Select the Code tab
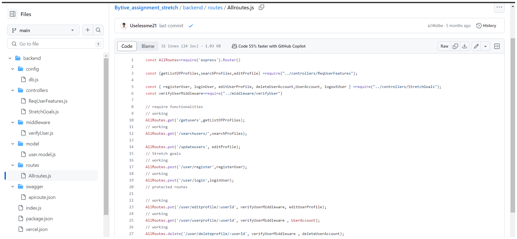This screenshot has width=517, height=239. (x=127, y=46)
